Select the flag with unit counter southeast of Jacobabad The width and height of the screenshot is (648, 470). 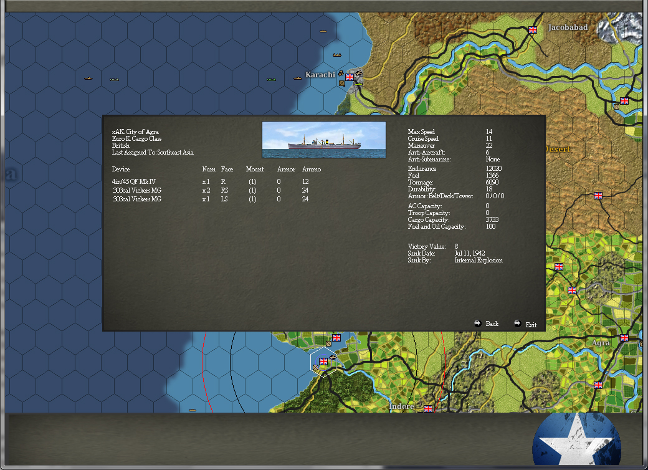pyautogui.click(x=624, y=101)
